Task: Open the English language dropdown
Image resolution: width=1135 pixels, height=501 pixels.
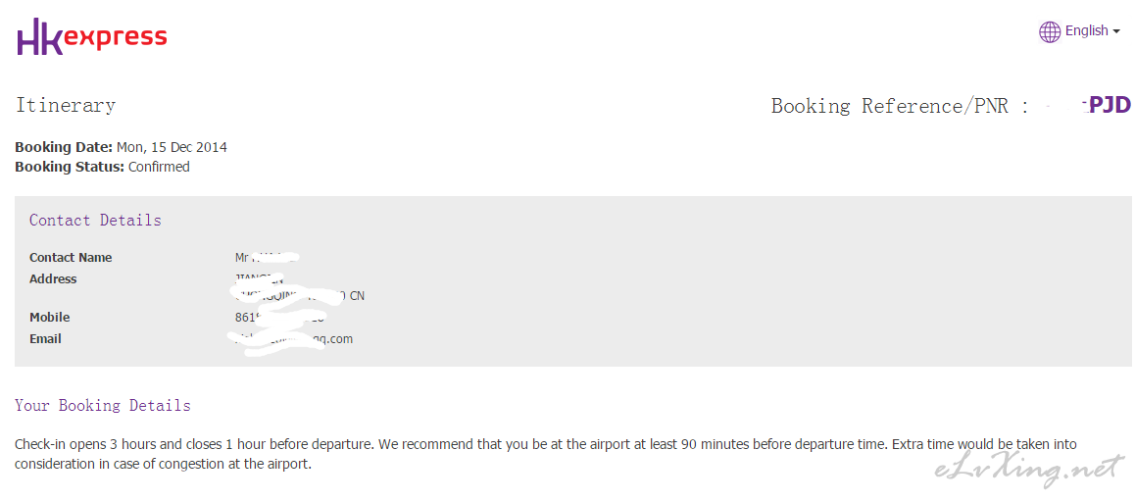Action: tap(1079, 31)
